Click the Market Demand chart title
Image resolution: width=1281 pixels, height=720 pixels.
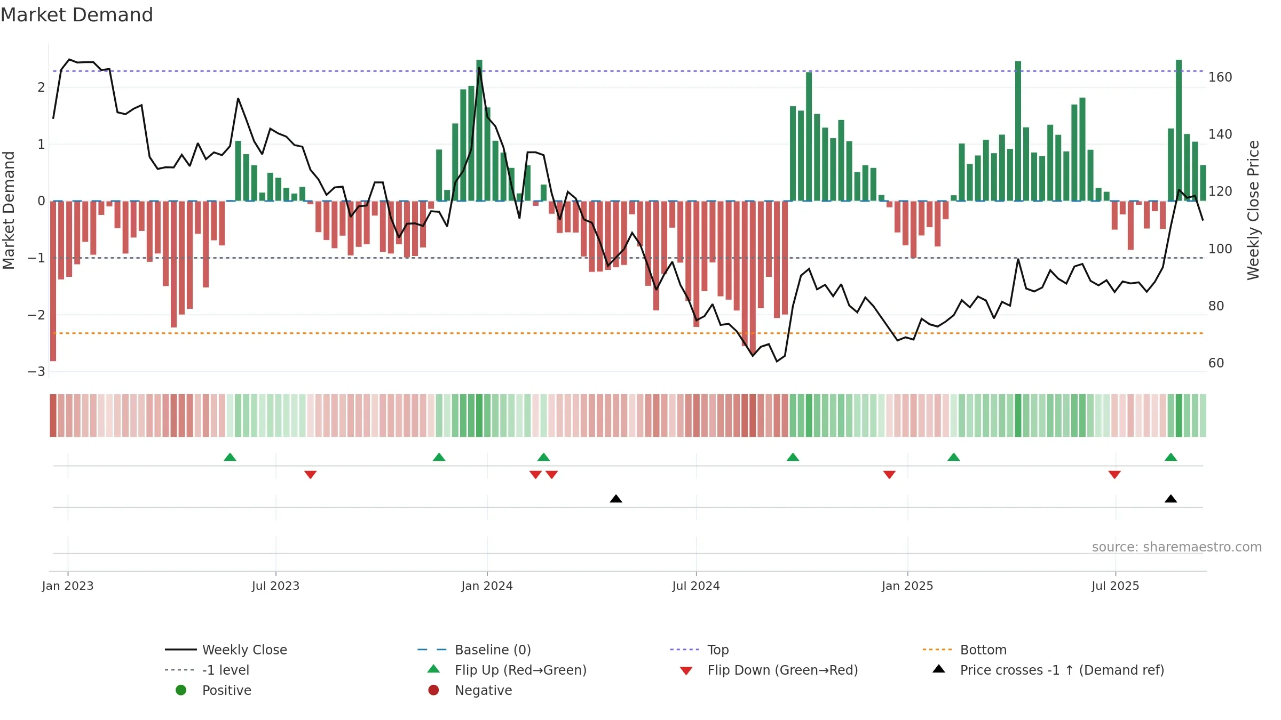(77, 15)
